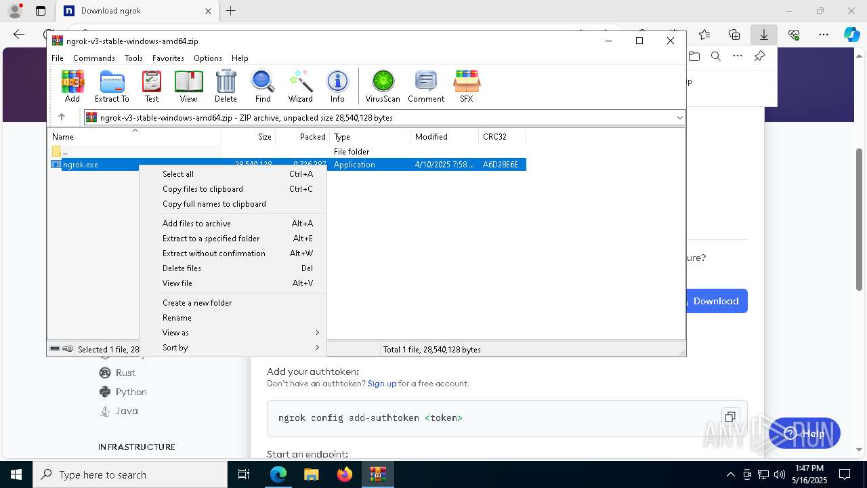The image size is (867, 488).
Task: Click WinRAR taskbar icon
Action: click(377, 474)
